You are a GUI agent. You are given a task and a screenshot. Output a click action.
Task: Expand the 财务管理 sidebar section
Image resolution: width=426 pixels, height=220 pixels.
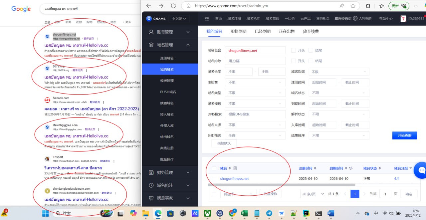click(170, 172)
